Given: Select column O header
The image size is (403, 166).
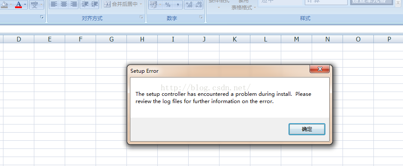Looking at the screenshot, I should (x=358, y=39).
